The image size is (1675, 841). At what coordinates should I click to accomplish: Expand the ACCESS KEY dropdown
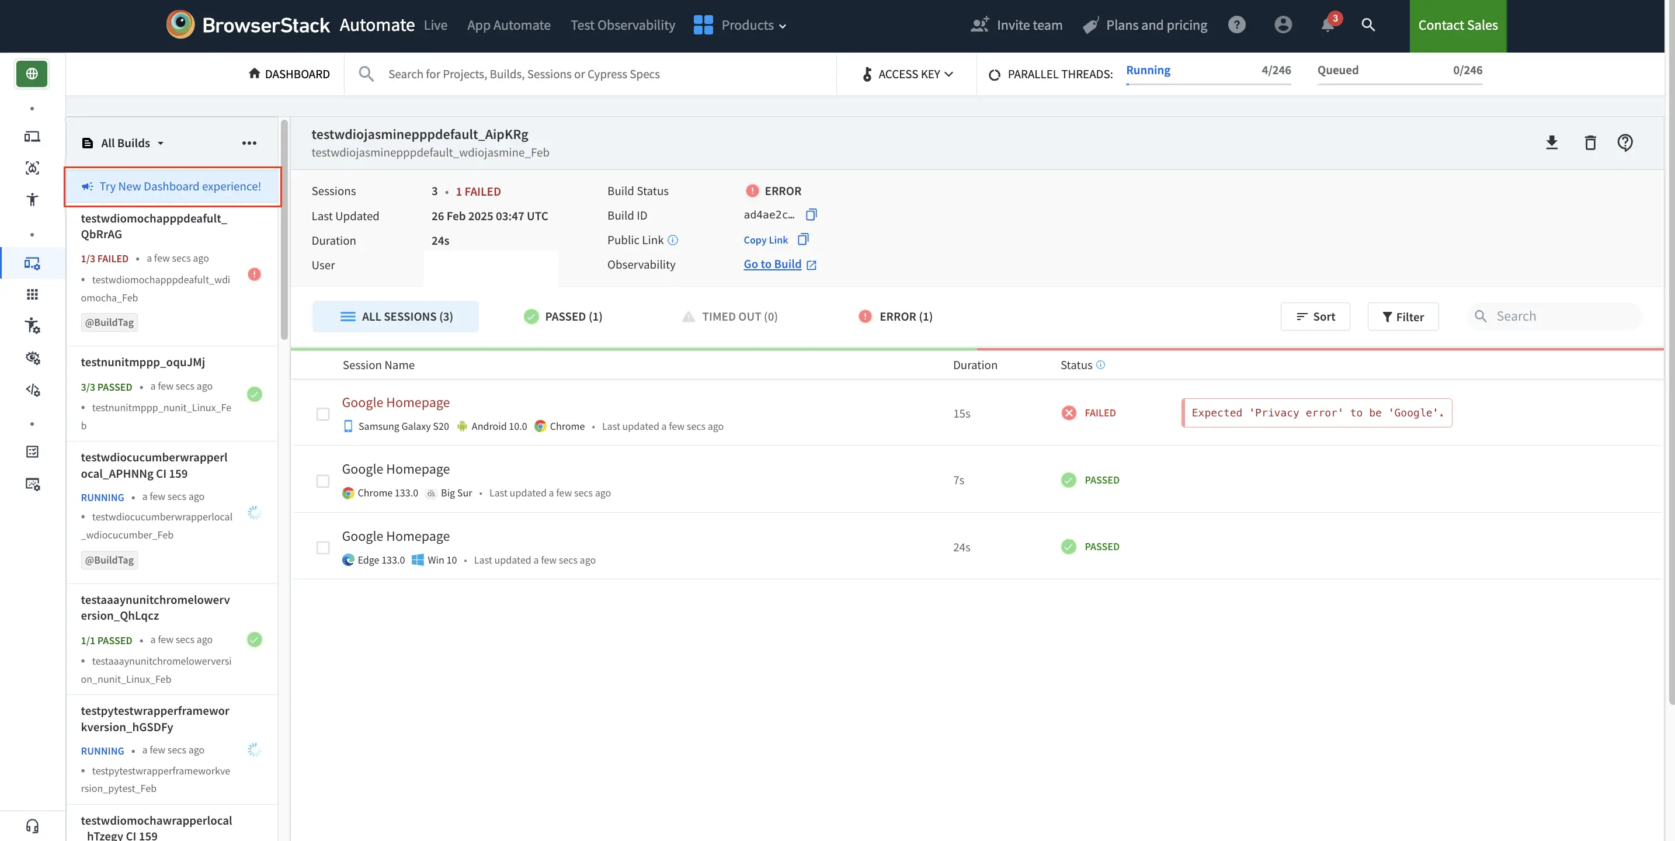coord(908,74)
